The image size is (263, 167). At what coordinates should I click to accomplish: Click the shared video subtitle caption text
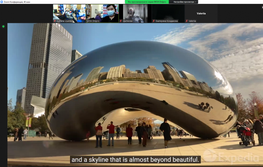135,160
